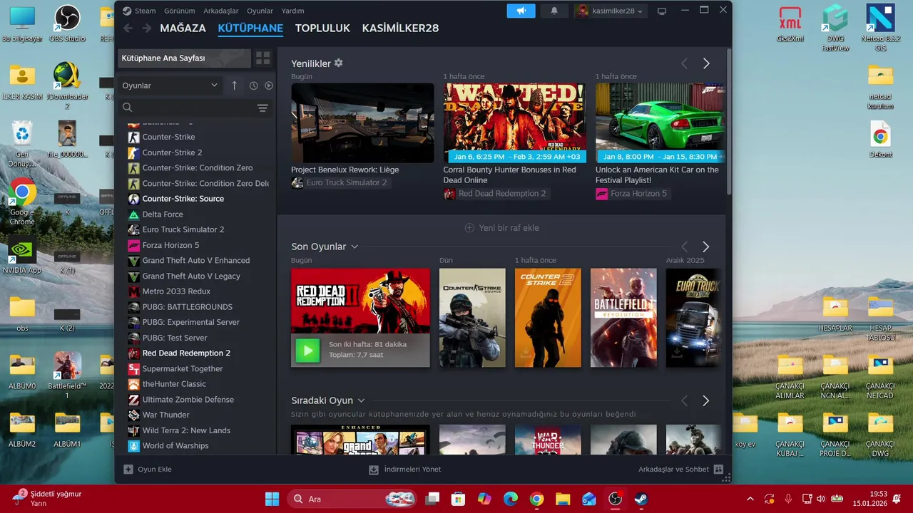The width and height of the screenshot is (913, 513).
Task: Open Project Benelux Rework: Liège news thumbnail
Action: click(x=362, y=123)
